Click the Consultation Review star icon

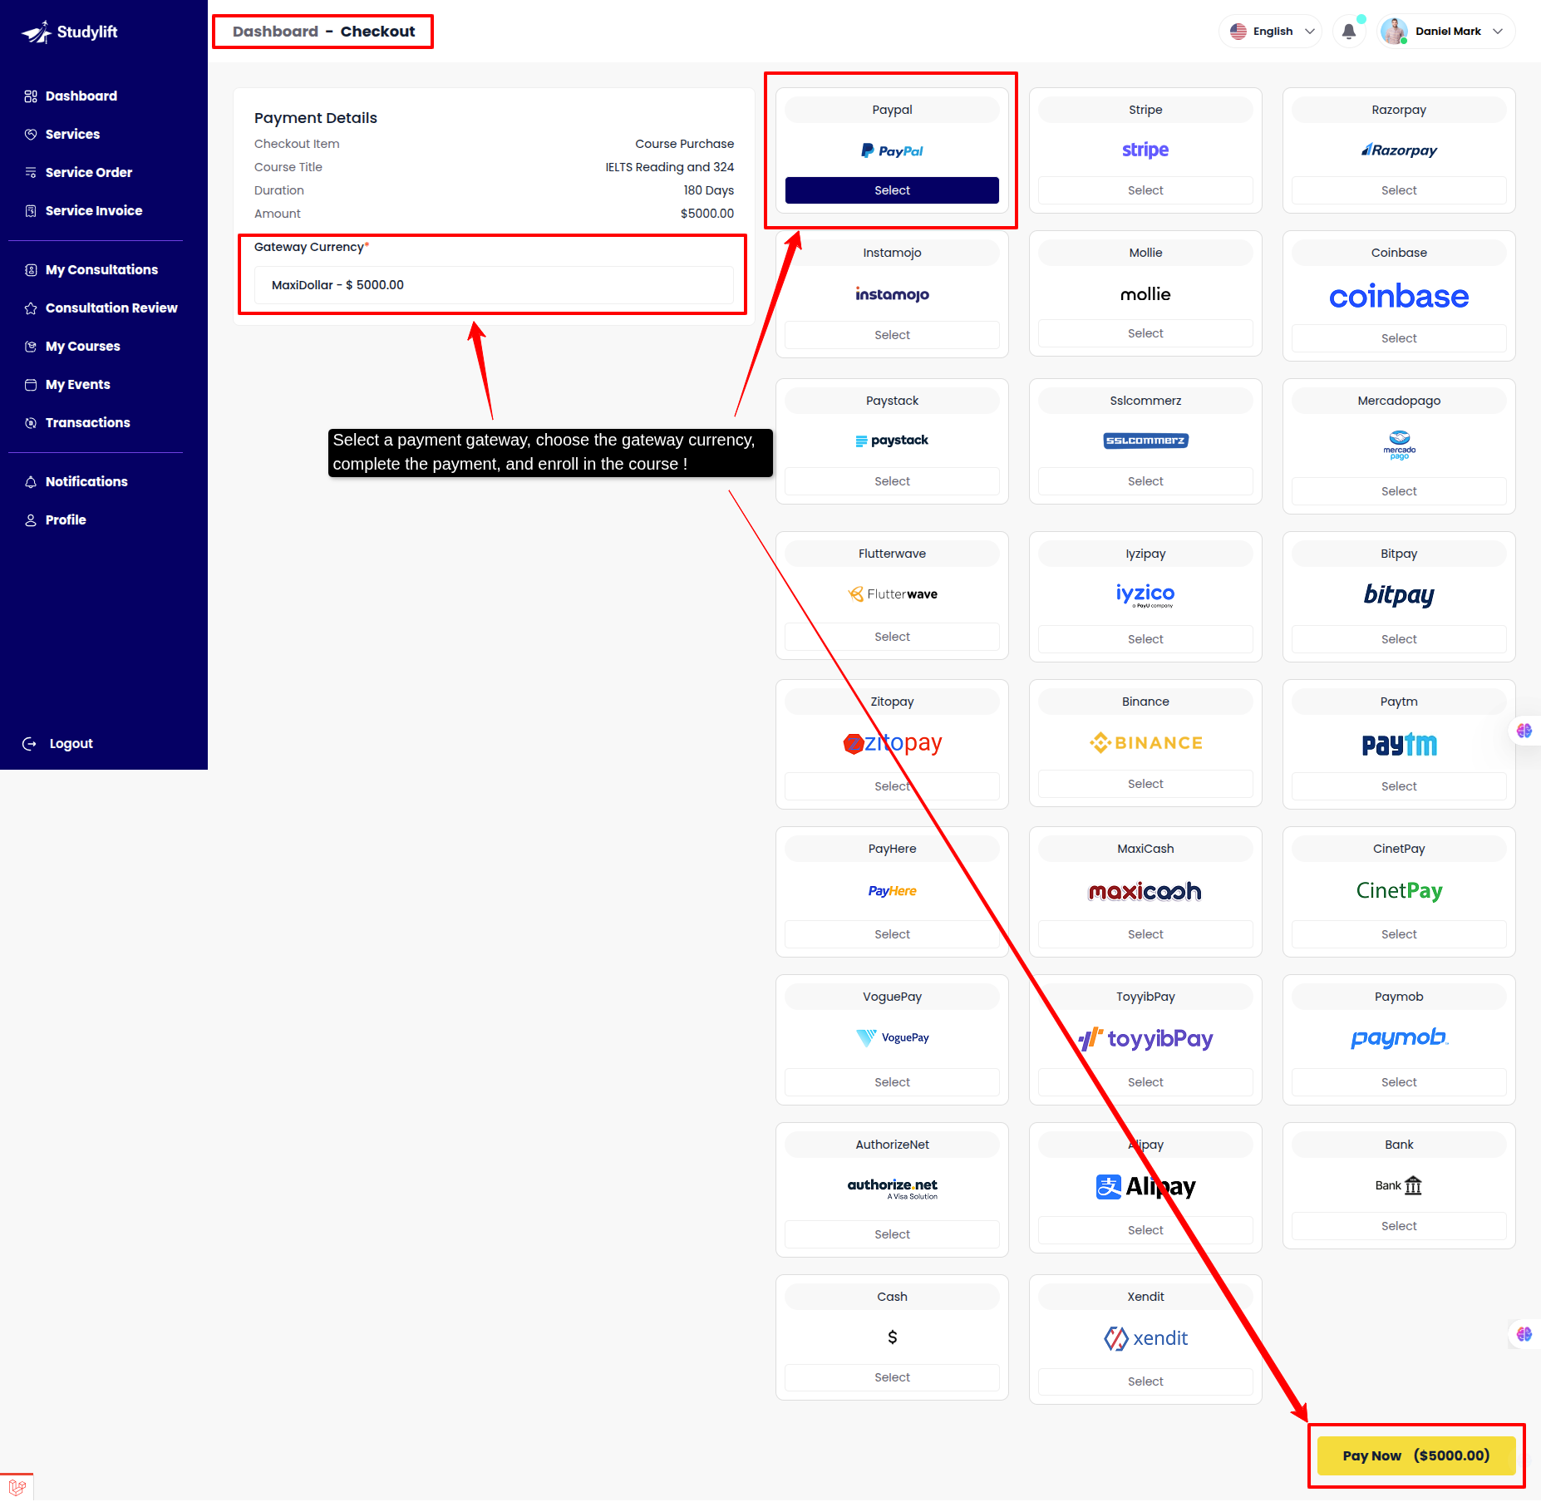(x=31, y=308)
